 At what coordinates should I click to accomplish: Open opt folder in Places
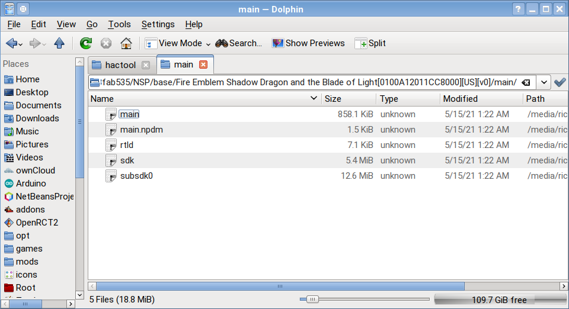[x=17, y=236]
